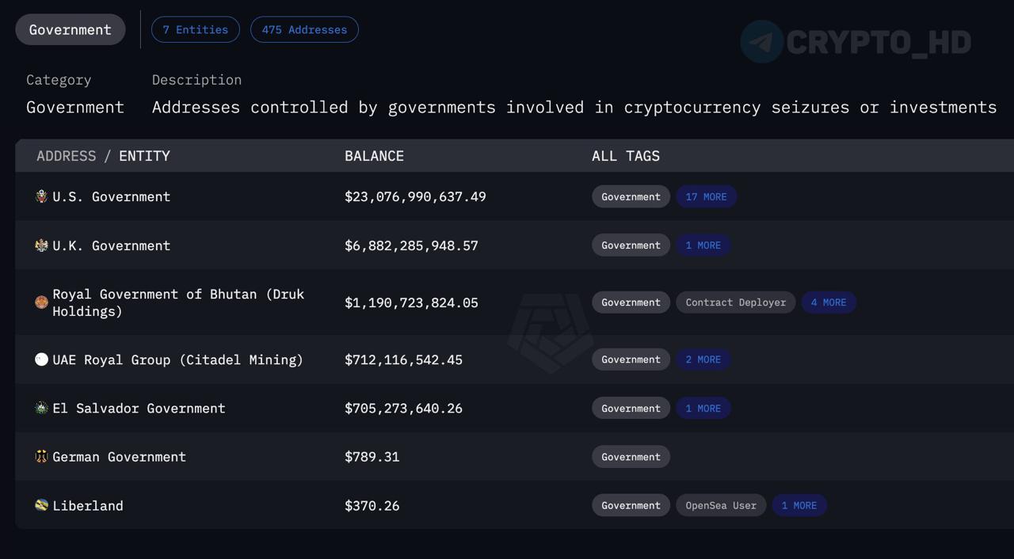Click the Bhutan Druk Holdings icon

(x=42, y=302)
